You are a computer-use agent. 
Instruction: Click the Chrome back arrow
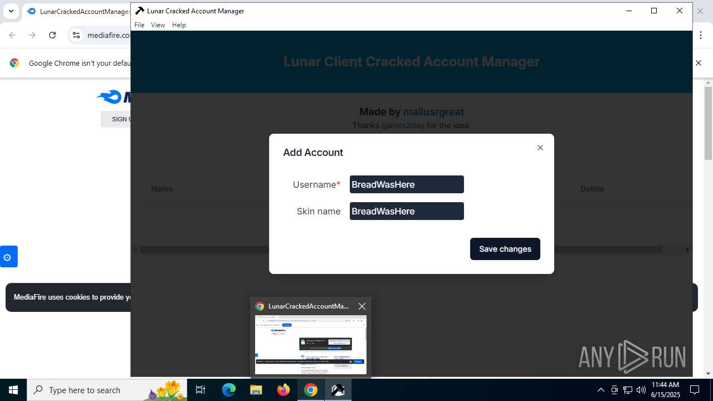(x=12, y=35)
